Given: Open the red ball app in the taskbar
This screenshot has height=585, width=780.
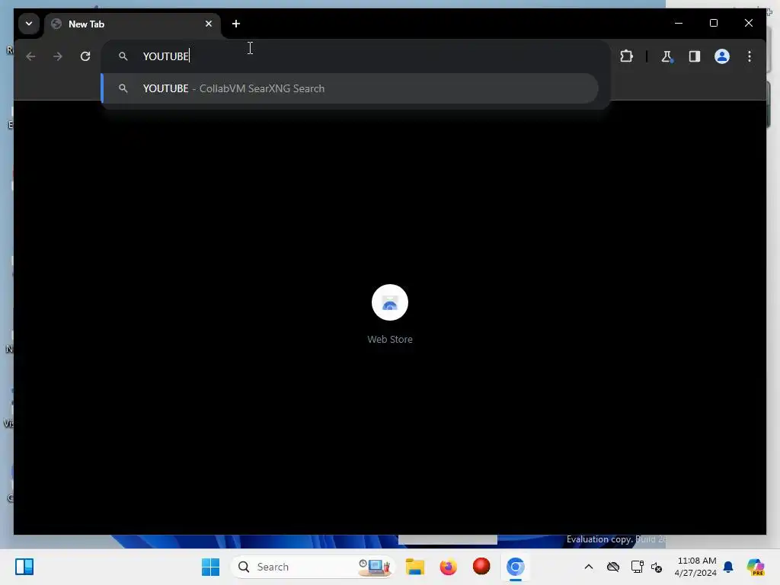Looking at the screenshot, I should coord(481,567).
